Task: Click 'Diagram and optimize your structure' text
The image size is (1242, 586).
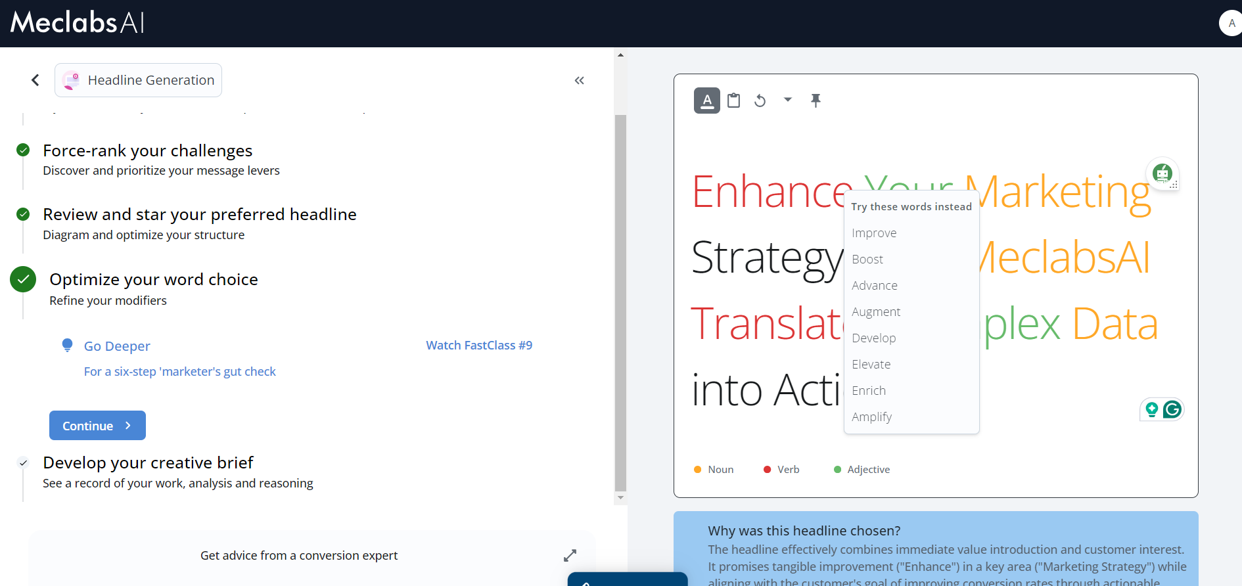Action: [143, 235]
